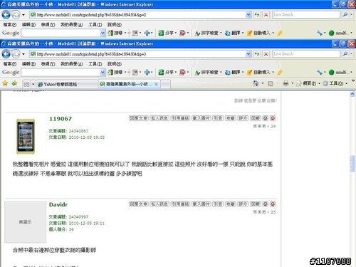The image size is (356, 267).
Task: Click 引言 in Davidr's post
Action: pos(218,204)
